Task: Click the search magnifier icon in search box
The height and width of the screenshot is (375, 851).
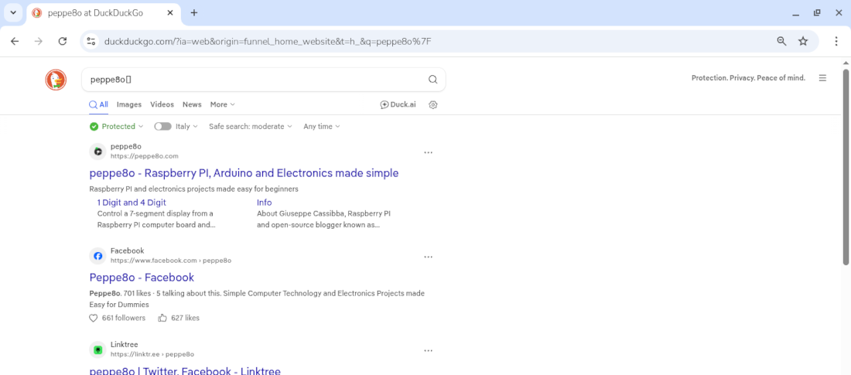Action: coord(432,79)
